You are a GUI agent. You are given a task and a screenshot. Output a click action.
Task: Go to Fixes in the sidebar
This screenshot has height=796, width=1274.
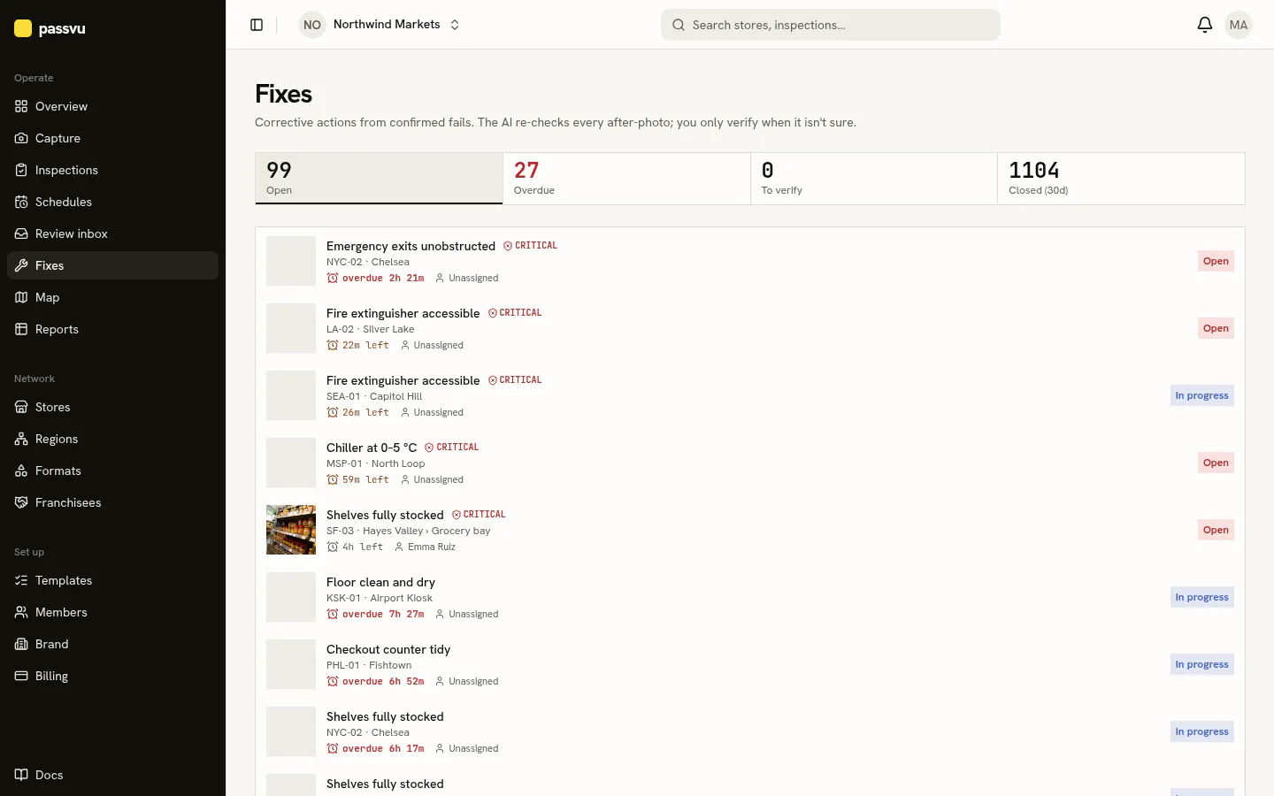tap(112, 265)
